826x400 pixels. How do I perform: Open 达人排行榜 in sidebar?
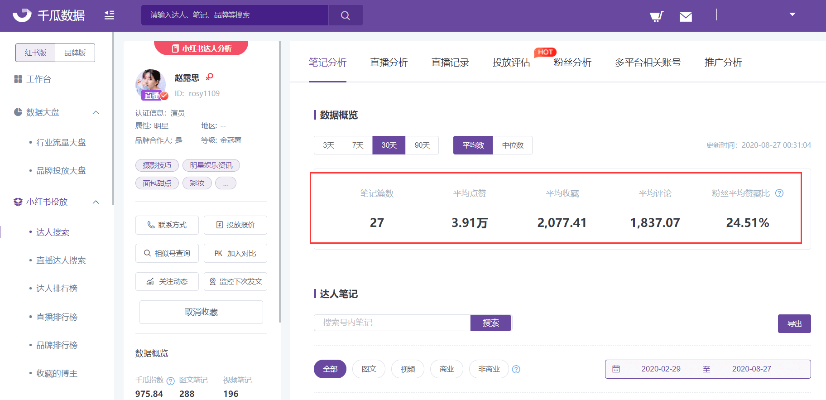pos(57,288)
